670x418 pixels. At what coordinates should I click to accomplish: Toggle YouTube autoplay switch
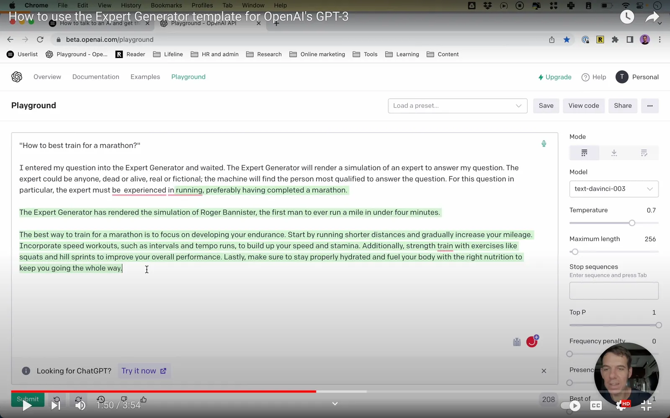(x=571, y=405)
